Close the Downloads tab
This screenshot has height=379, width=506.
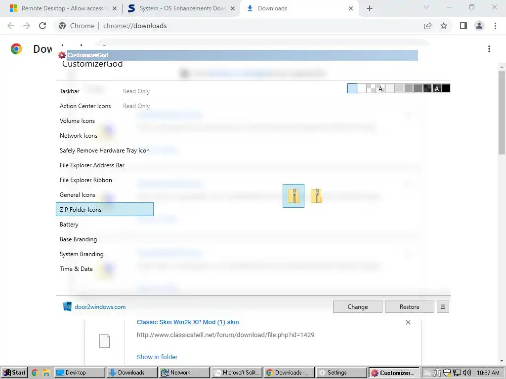pos(351,8)
